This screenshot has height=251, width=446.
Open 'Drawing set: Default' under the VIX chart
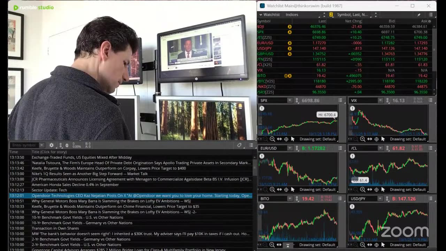(408, 139)
